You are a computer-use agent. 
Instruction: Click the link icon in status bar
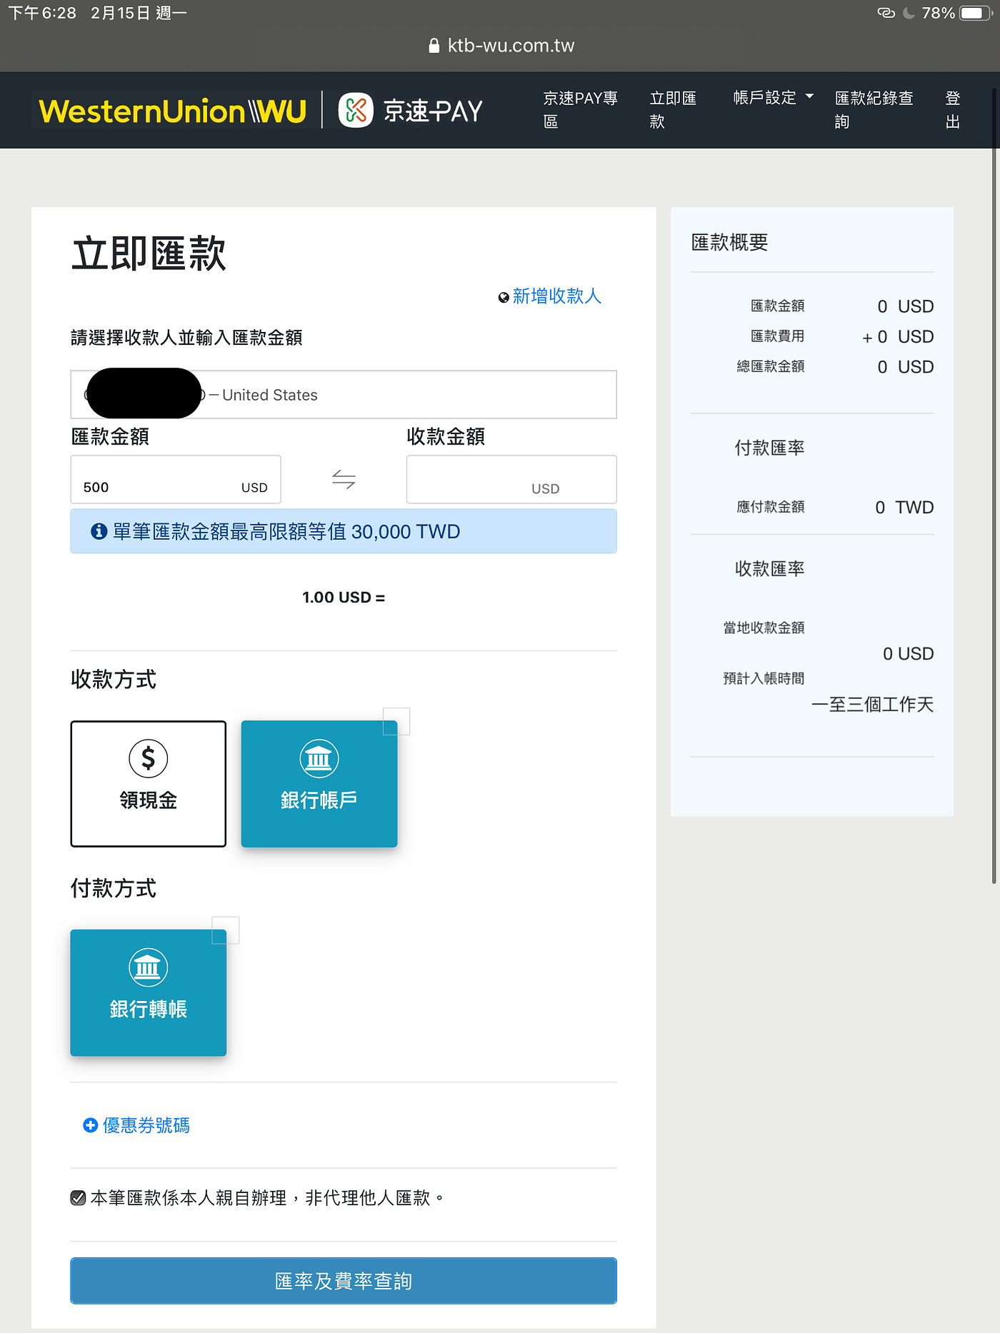point(886,13)
